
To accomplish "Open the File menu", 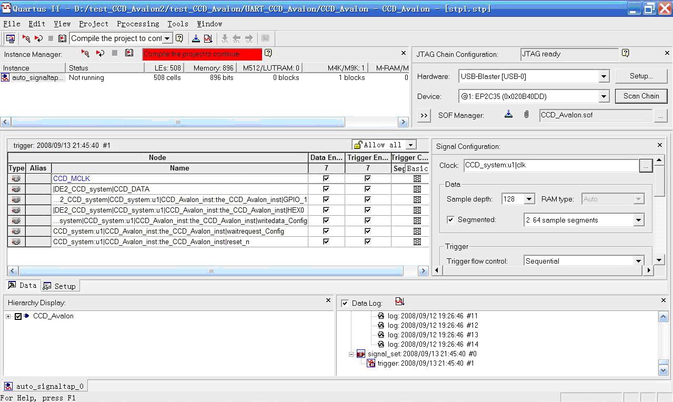I will pyautogui.click(x=12, y=24).
